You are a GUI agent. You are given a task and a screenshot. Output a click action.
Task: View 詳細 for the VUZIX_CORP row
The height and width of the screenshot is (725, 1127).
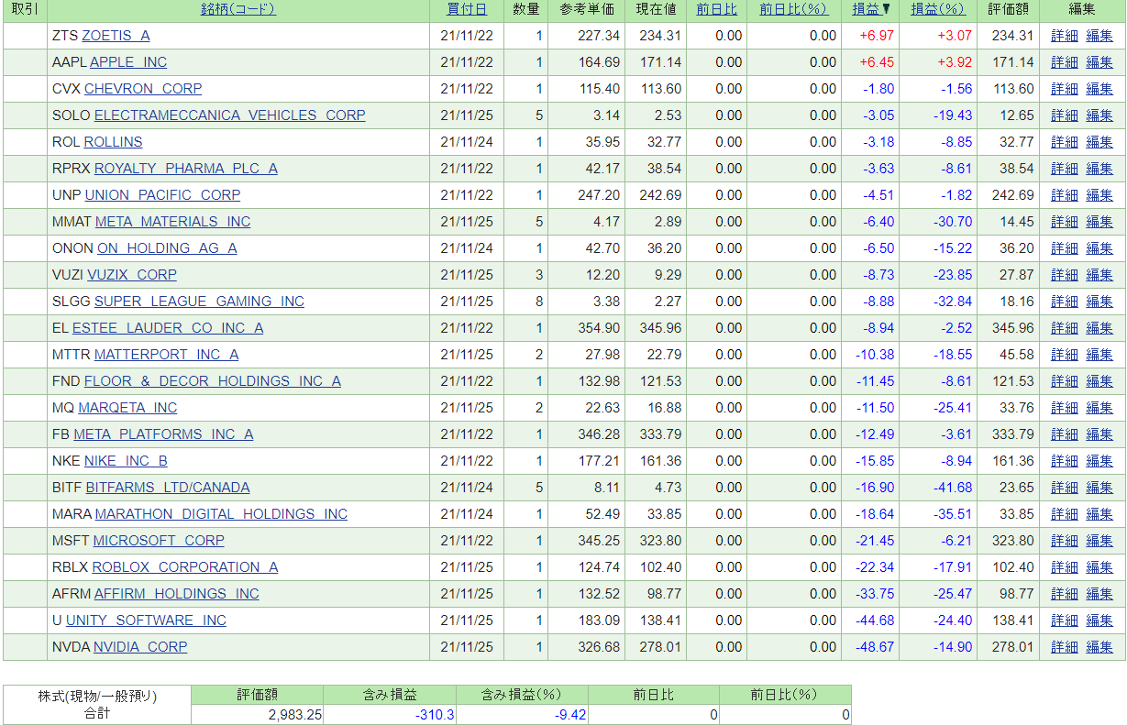pyautogui.click(x=1065, y=275)
